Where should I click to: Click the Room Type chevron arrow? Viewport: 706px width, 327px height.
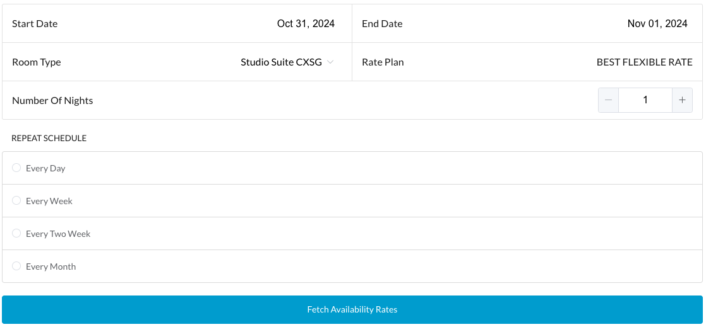pyautogui.click(x=330, y=62)
